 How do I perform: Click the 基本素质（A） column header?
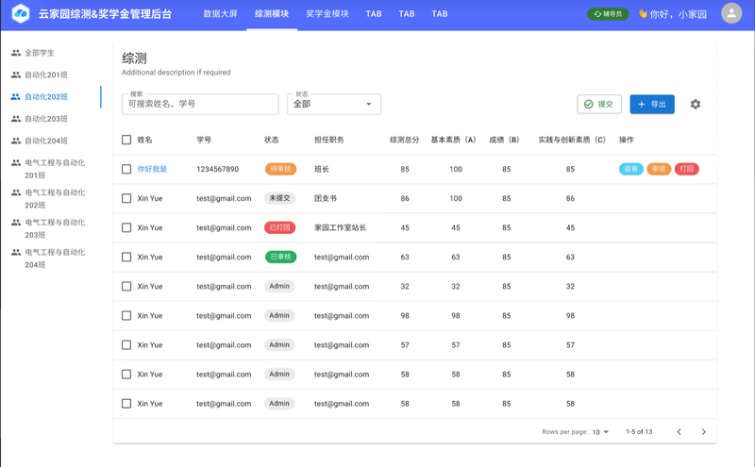(x=453, y=140)
